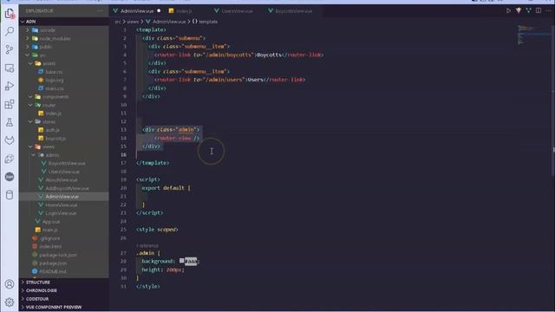
Task: Open the background color swatch on line 28
Action: 181,261
